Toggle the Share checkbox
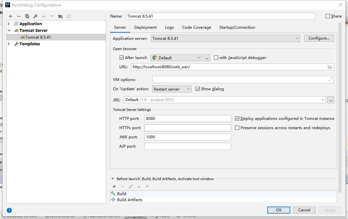 click(x=328, y=16)
